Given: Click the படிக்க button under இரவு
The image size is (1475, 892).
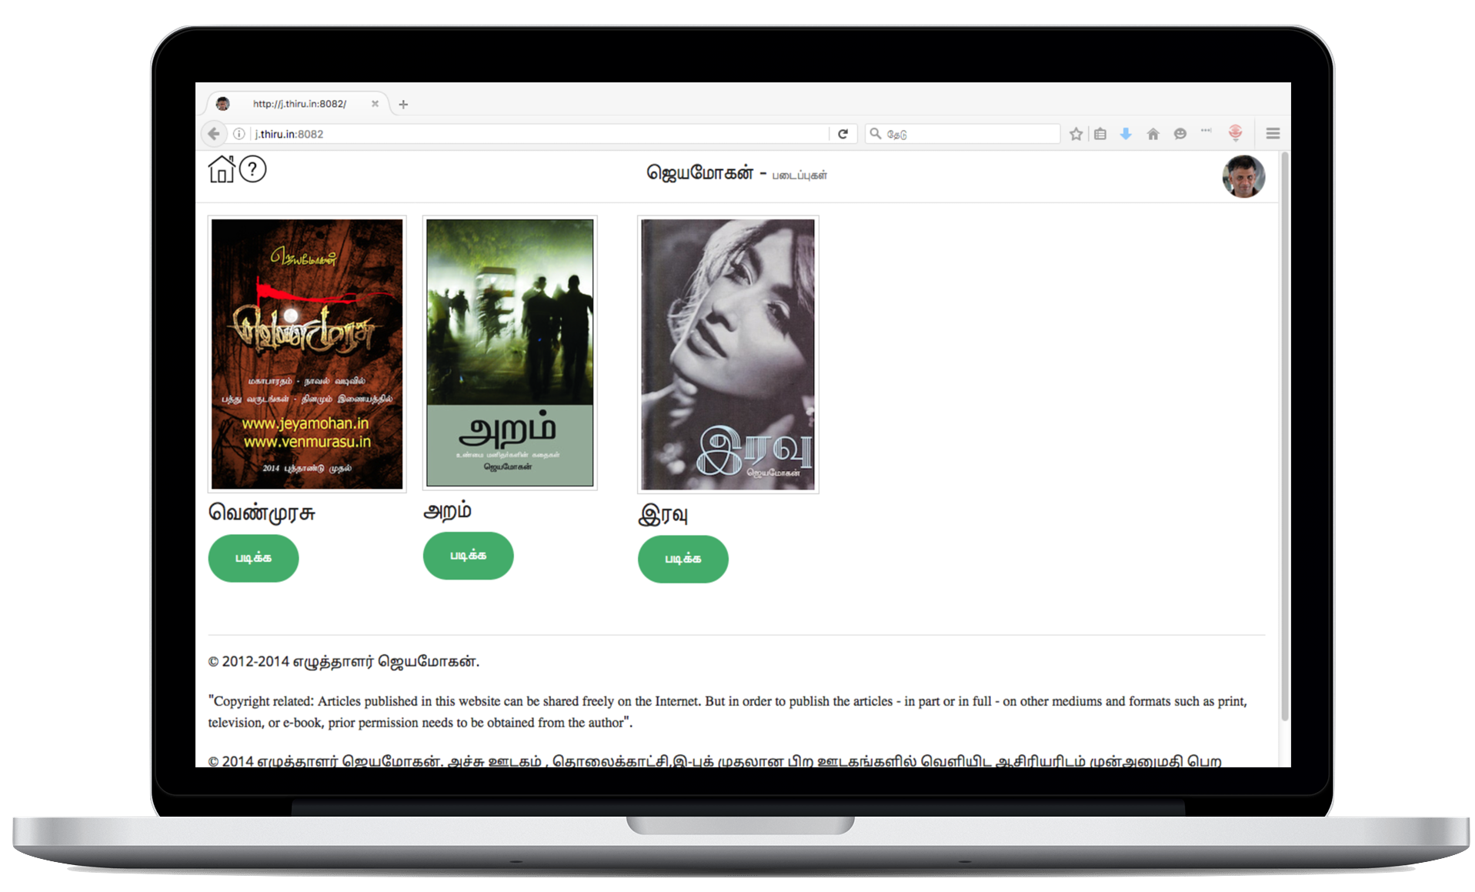Looking at the screenshot, I should click(682, 559).
